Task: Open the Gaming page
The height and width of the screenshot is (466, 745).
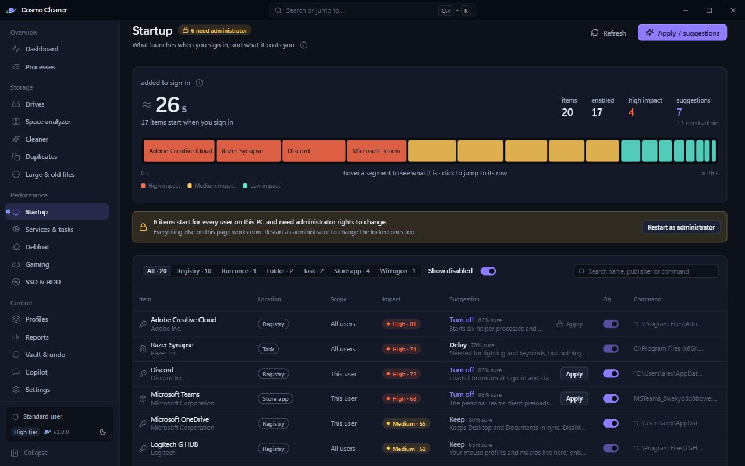Action: pyautogui.click(x=57, y=264)
